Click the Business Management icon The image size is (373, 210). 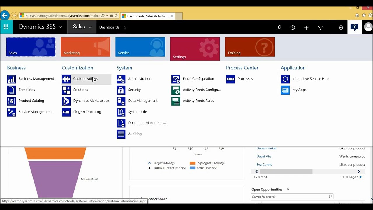pos(11,79)
